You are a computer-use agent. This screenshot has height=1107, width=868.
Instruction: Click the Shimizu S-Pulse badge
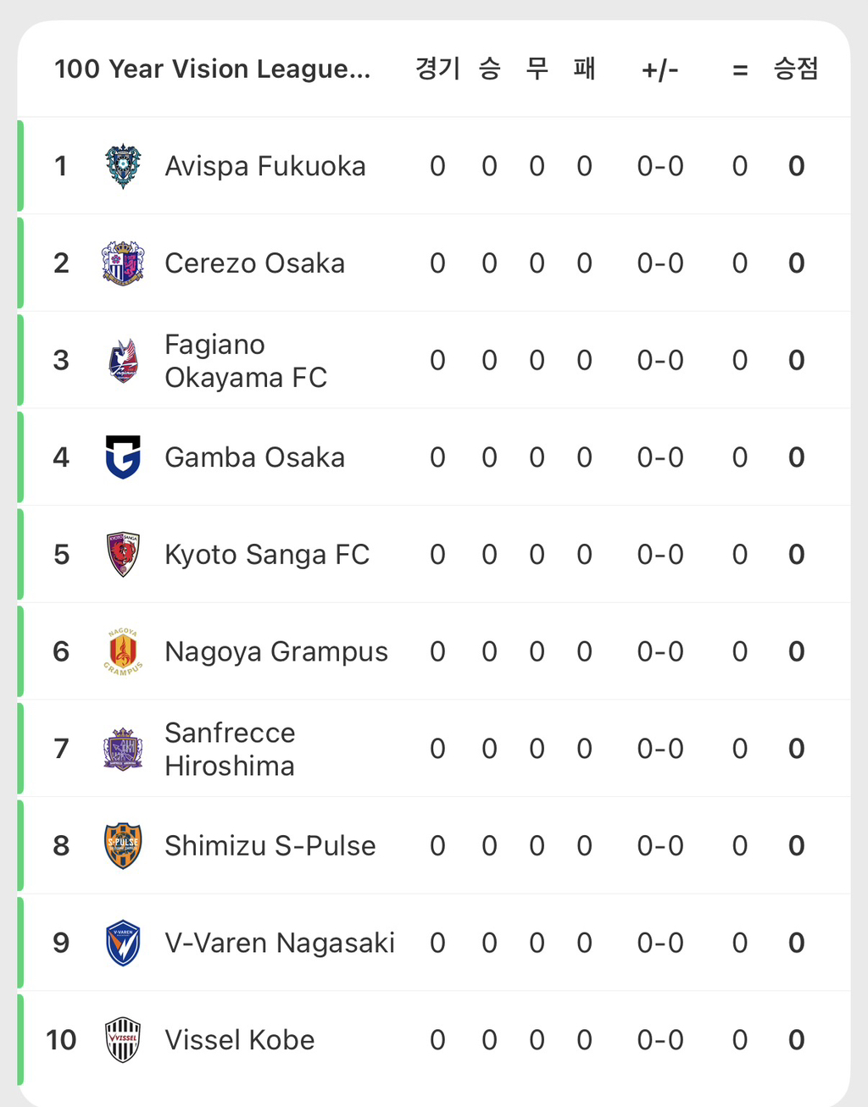pyautogui.click(x=123, y=845)
